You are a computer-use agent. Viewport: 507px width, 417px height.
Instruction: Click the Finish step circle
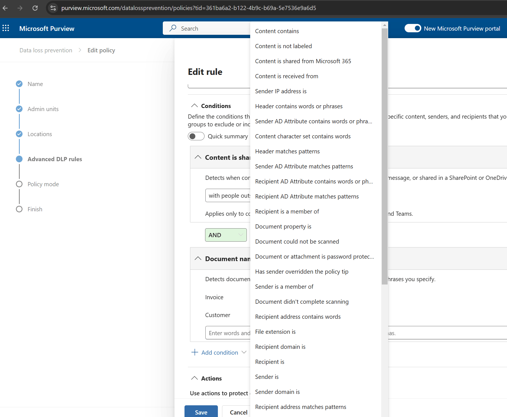[x=19, y=209]
